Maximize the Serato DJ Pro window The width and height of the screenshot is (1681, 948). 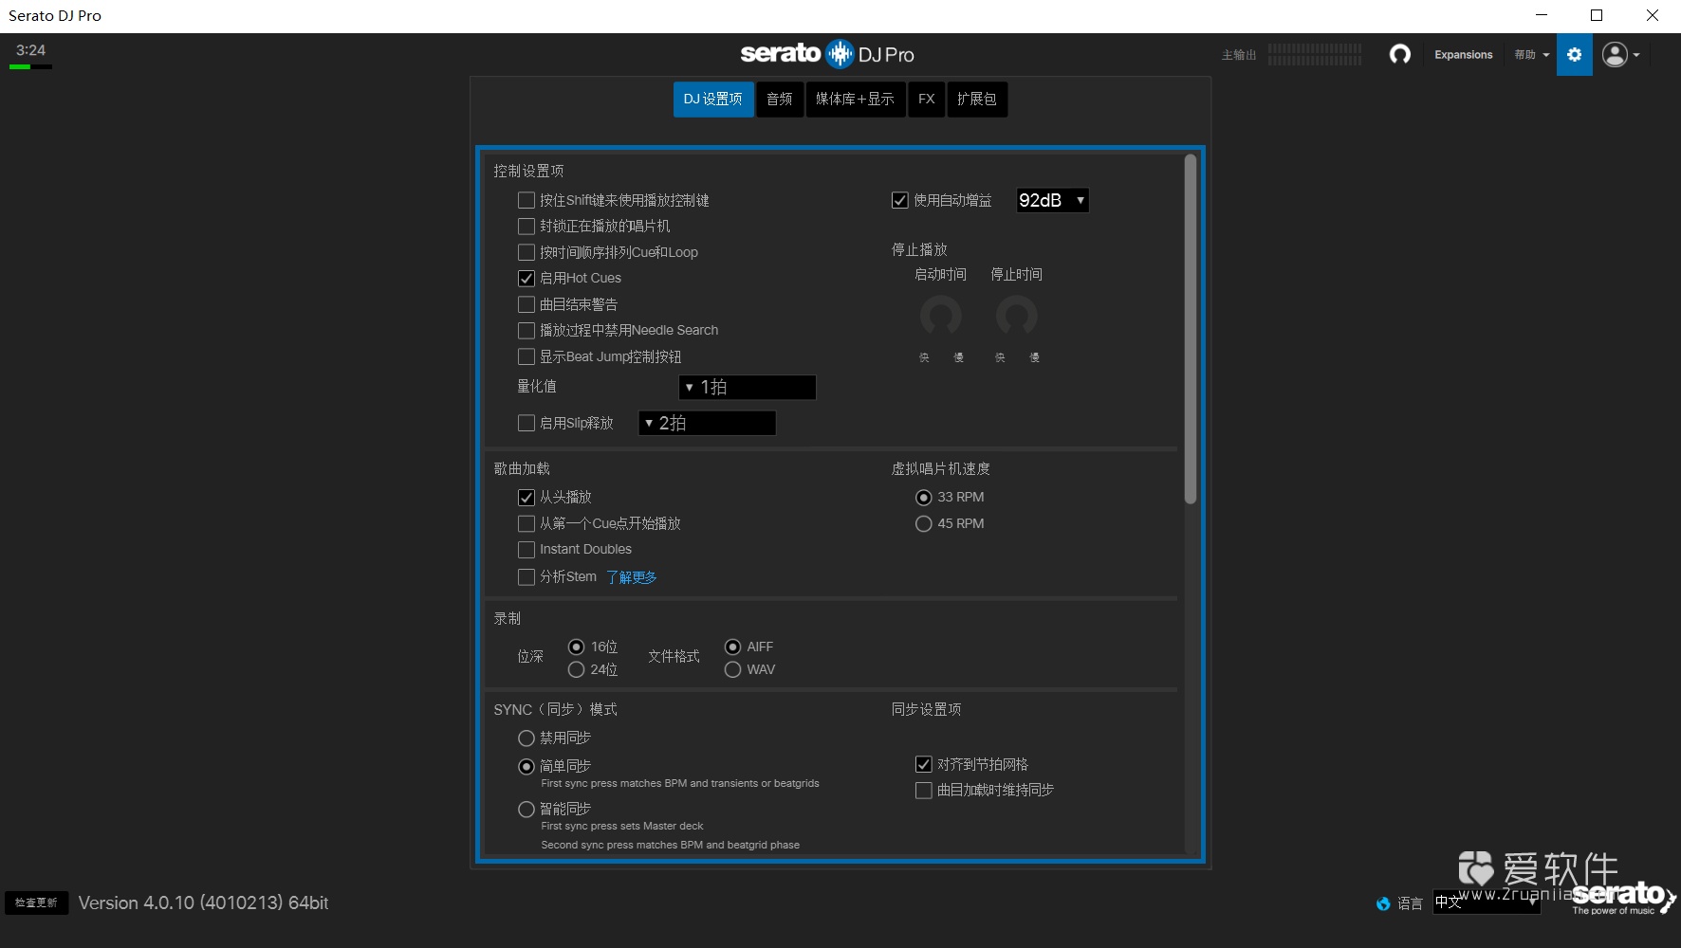(x=1597, y=15)
